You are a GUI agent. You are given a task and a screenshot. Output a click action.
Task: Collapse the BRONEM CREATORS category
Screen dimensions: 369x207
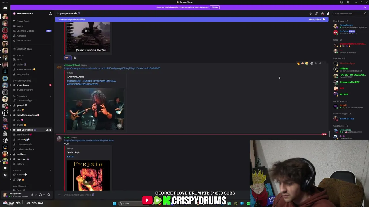[x=22, y=81]
